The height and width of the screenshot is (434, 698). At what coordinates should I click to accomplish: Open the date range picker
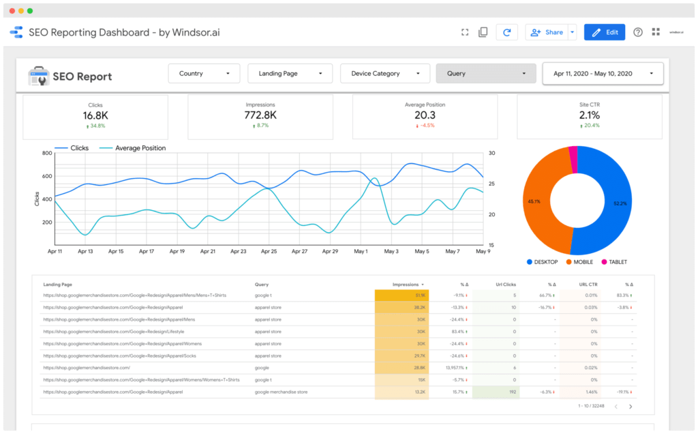point(603,74)
